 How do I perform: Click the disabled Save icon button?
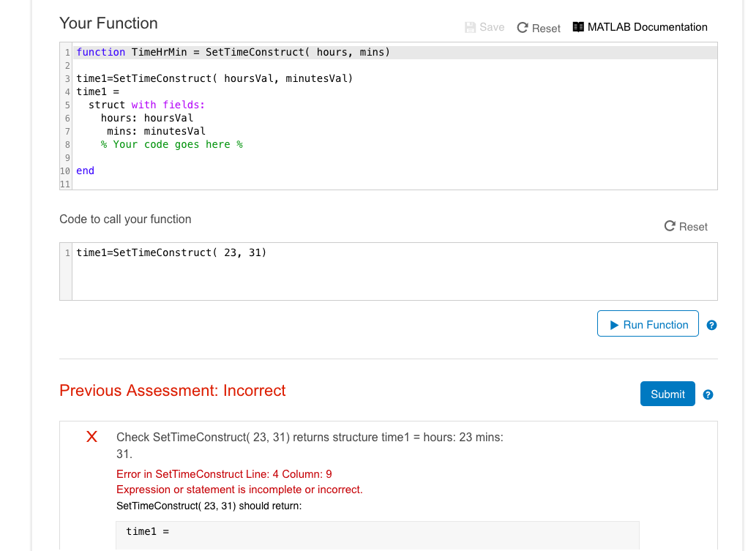pos(485,27)
